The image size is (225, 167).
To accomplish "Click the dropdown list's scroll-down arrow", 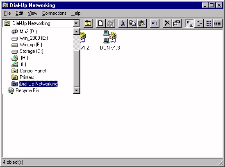I will [76, 90].
